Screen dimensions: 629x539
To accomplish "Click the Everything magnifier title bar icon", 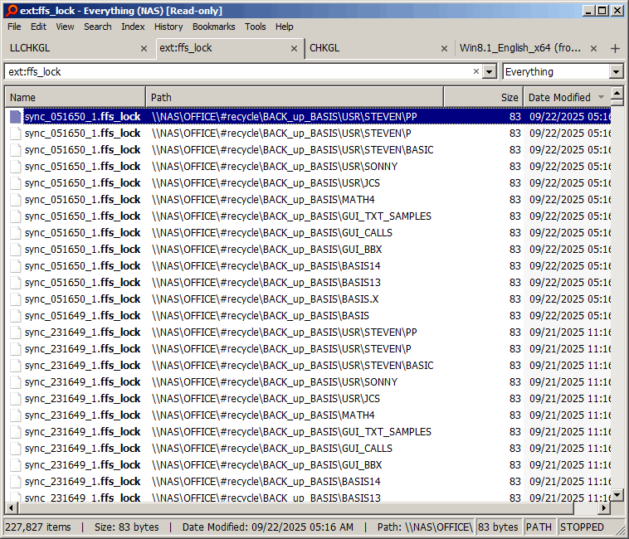I will coord(12,11).
